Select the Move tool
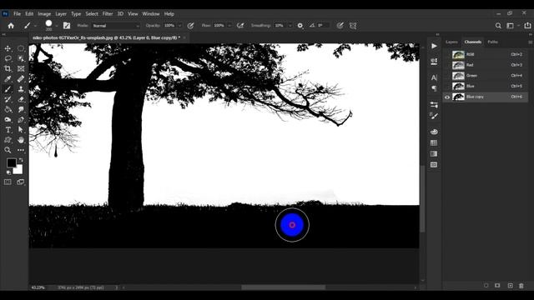 8,48
